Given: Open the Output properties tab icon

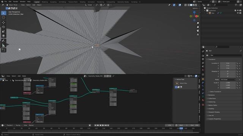Looking at the screenshot, I should coord(203,59).
